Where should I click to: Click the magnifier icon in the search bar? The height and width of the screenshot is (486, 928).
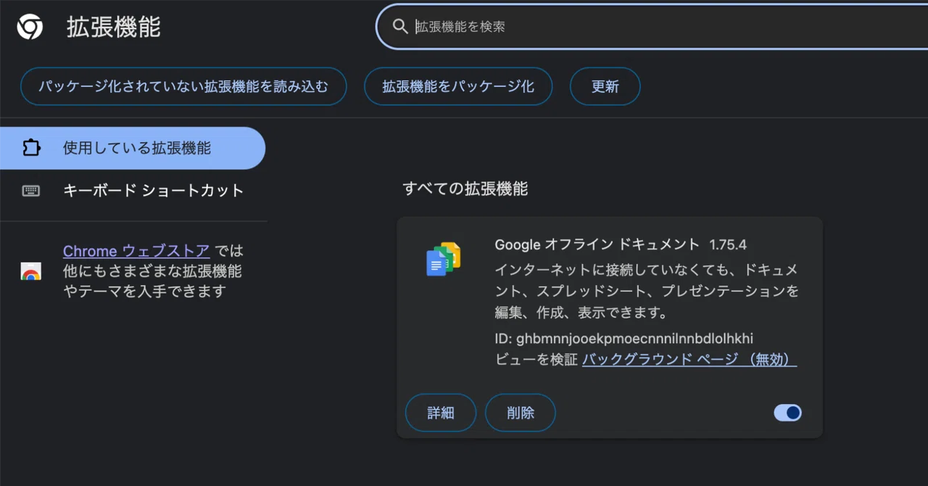click(x=400, y=27)
